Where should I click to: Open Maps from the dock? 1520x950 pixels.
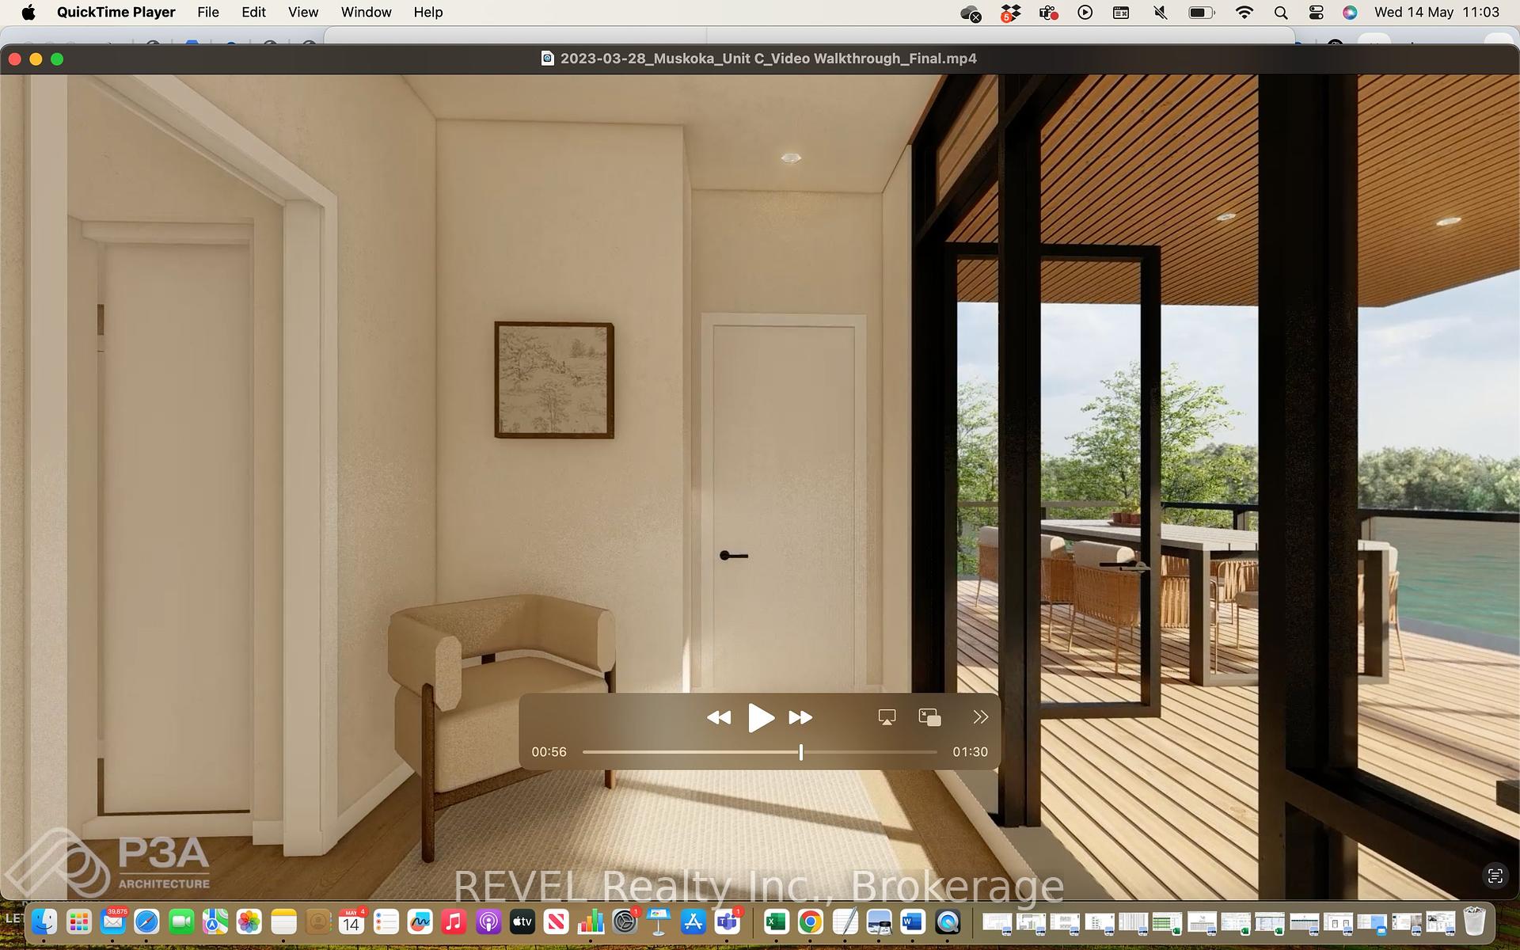pos(215,921)
